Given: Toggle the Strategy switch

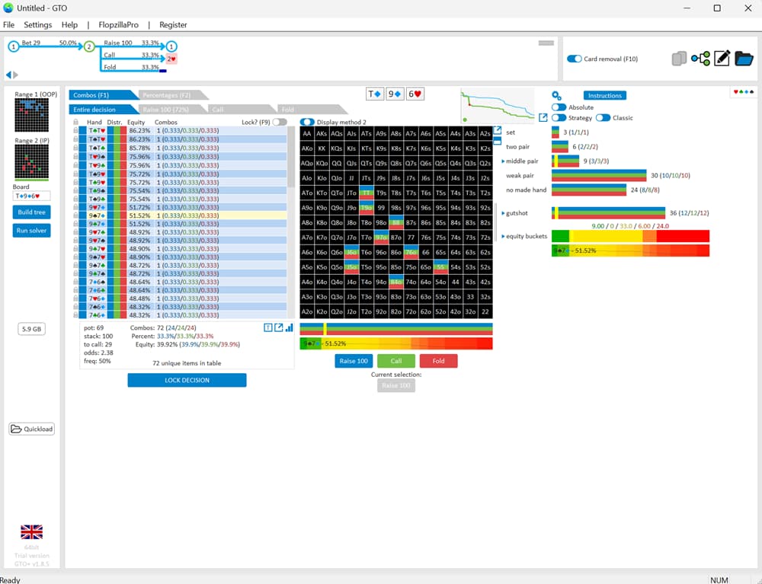Looking at the screenshot, I should 559,118.
